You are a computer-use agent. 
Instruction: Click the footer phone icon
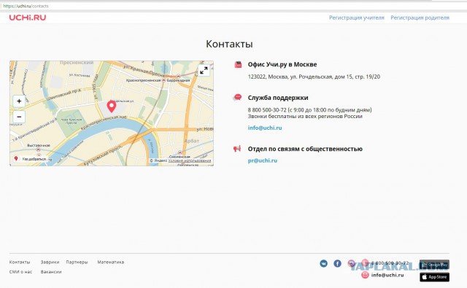pyautogui.click(x=365, y=263)
